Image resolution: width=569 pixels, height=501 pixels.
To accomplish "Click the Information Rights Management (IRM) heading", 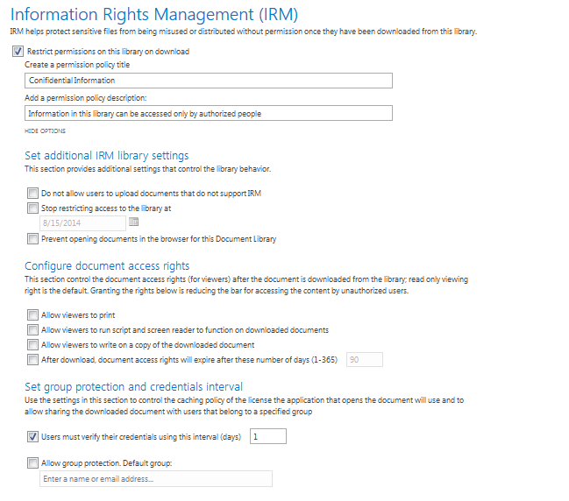I will (153, 15).
